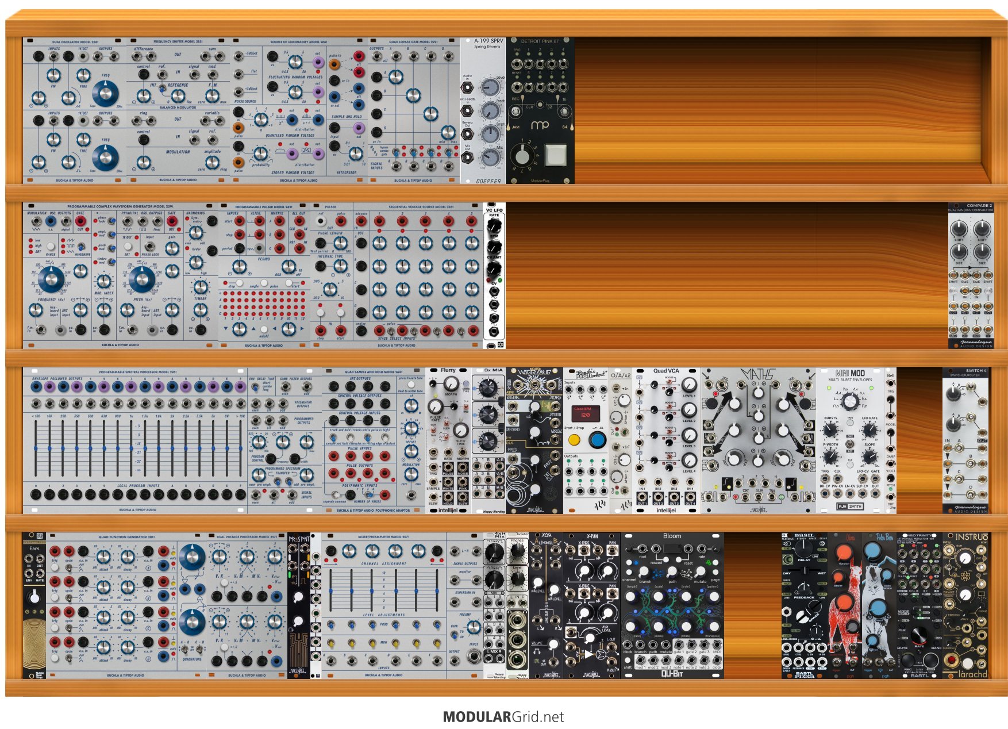Click the Level knob on A-199 Spring Reverb

[490, 87]
